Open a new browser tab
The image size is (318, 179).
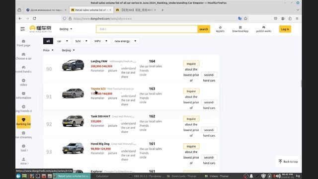point(162,10)
